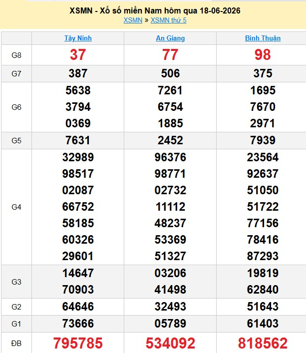Screen dimensions: 306x353
Task: Click G3 number 14647
Action: (x=78, y=273)
